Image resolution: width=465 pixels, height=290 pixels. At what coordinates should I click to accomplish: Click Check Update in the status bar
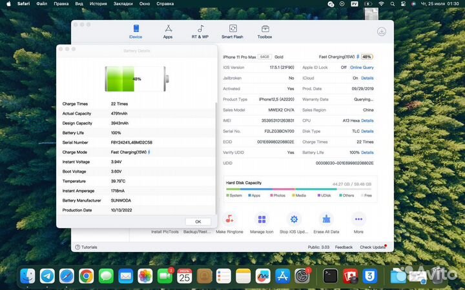point(373,247)
